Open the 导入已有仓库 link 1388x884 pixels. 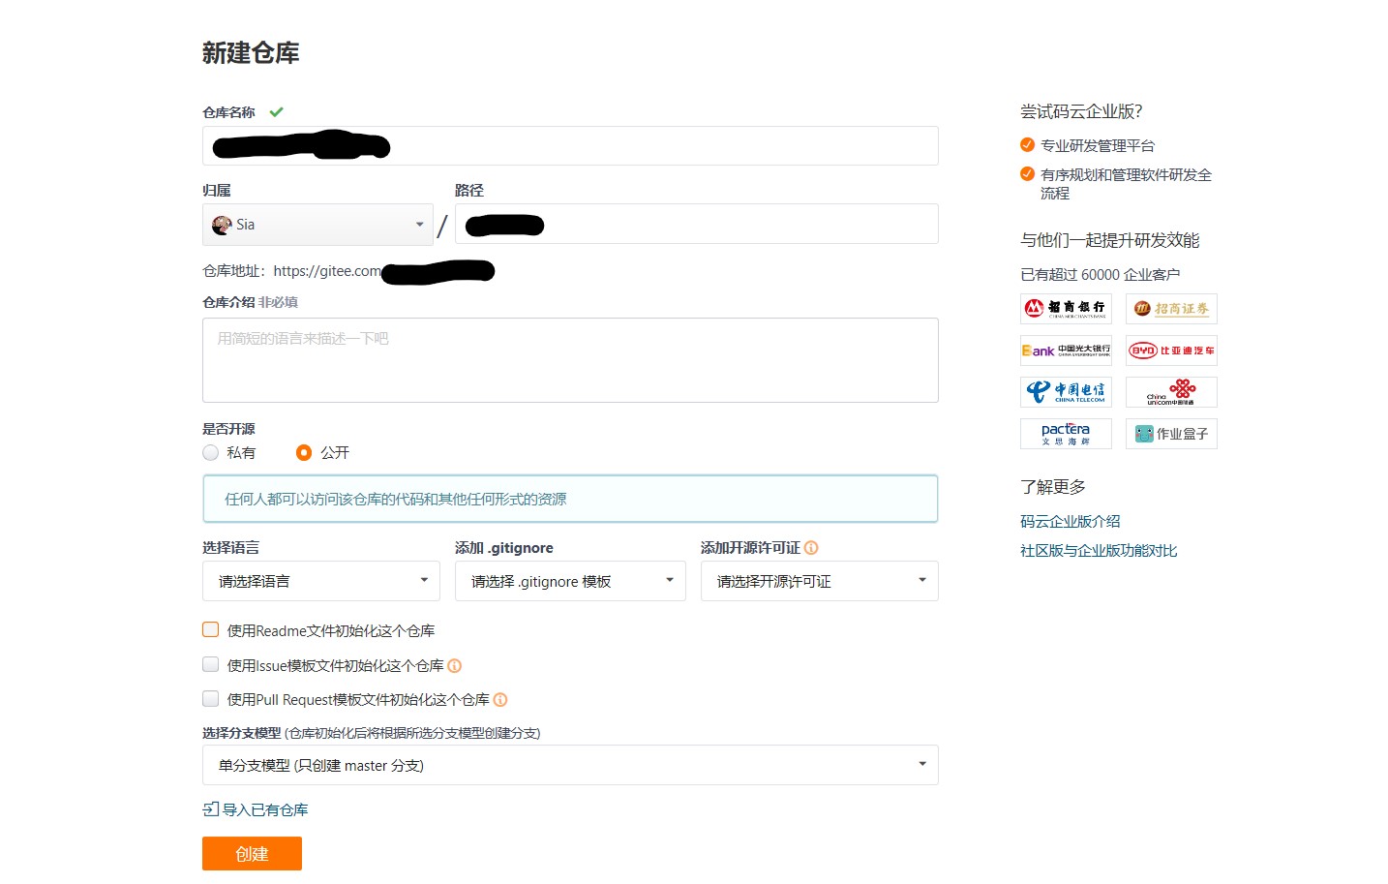265,810
